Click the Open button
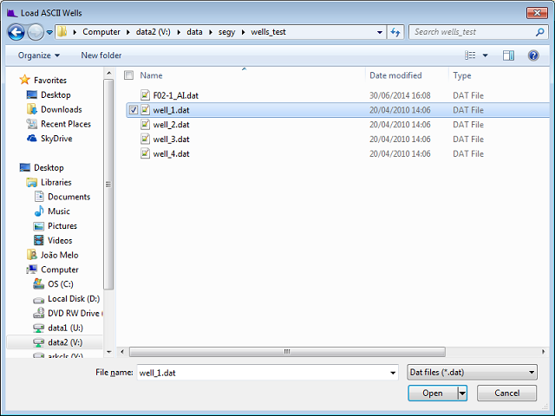Image resolution: width=555 pixels, height=416 pixels. [433, 393]
